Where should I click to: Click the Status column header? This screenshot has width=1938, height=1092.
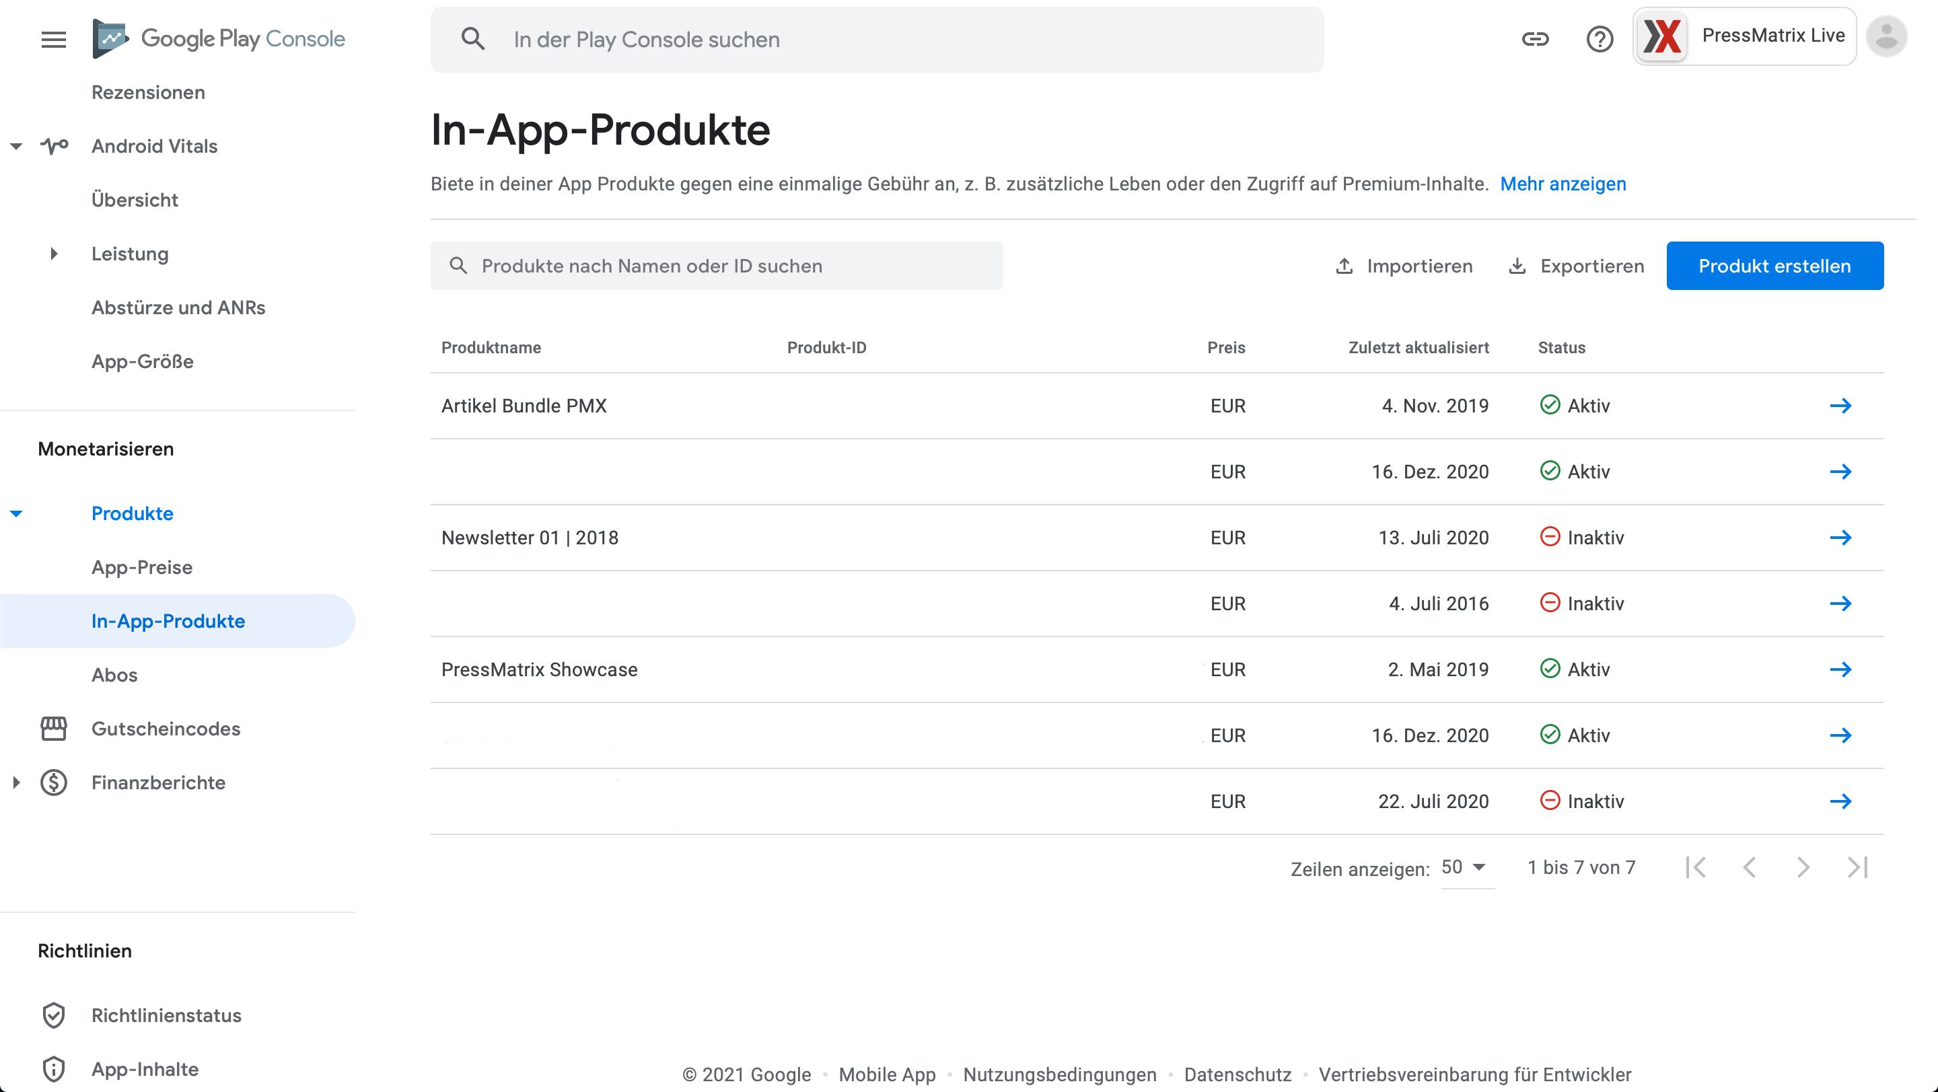click(x=1561, y=347)
